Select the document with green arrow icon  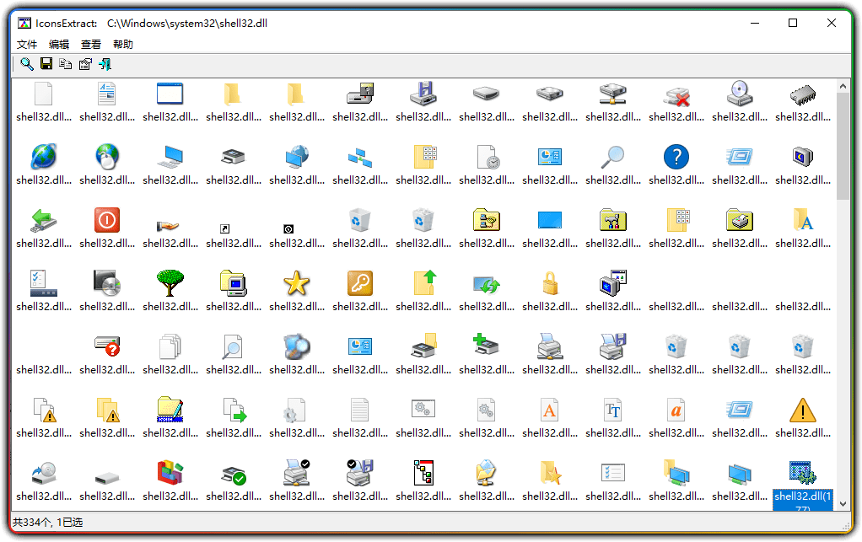point(234,410)
